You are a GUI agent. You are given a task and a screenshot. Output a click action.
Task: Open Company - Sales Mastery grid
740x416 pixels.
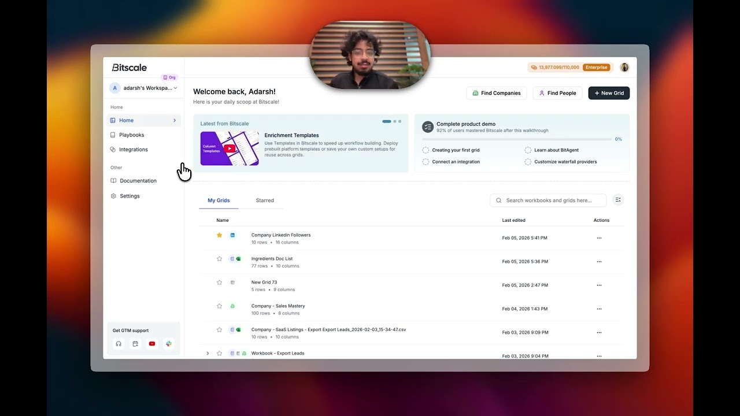(278, 306)
